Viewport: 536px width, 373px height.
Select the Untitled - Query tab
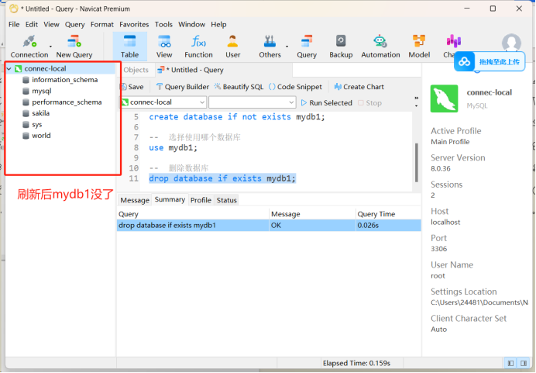tap(190, 70)
